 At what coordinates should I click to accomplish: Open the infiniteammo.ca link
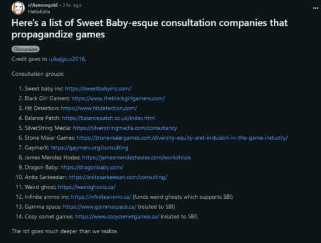101,197
